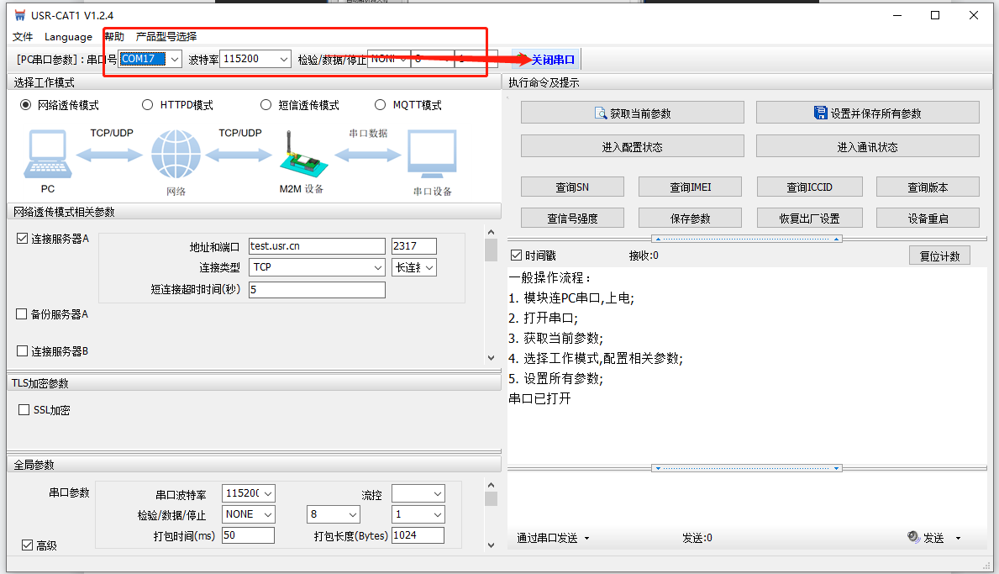Toggle 时间戳 checkbox

pos(517,255)
